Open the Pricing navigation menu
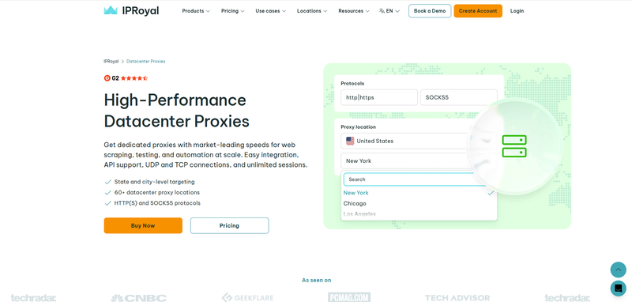Screen dimensions: 632x302 232,11
